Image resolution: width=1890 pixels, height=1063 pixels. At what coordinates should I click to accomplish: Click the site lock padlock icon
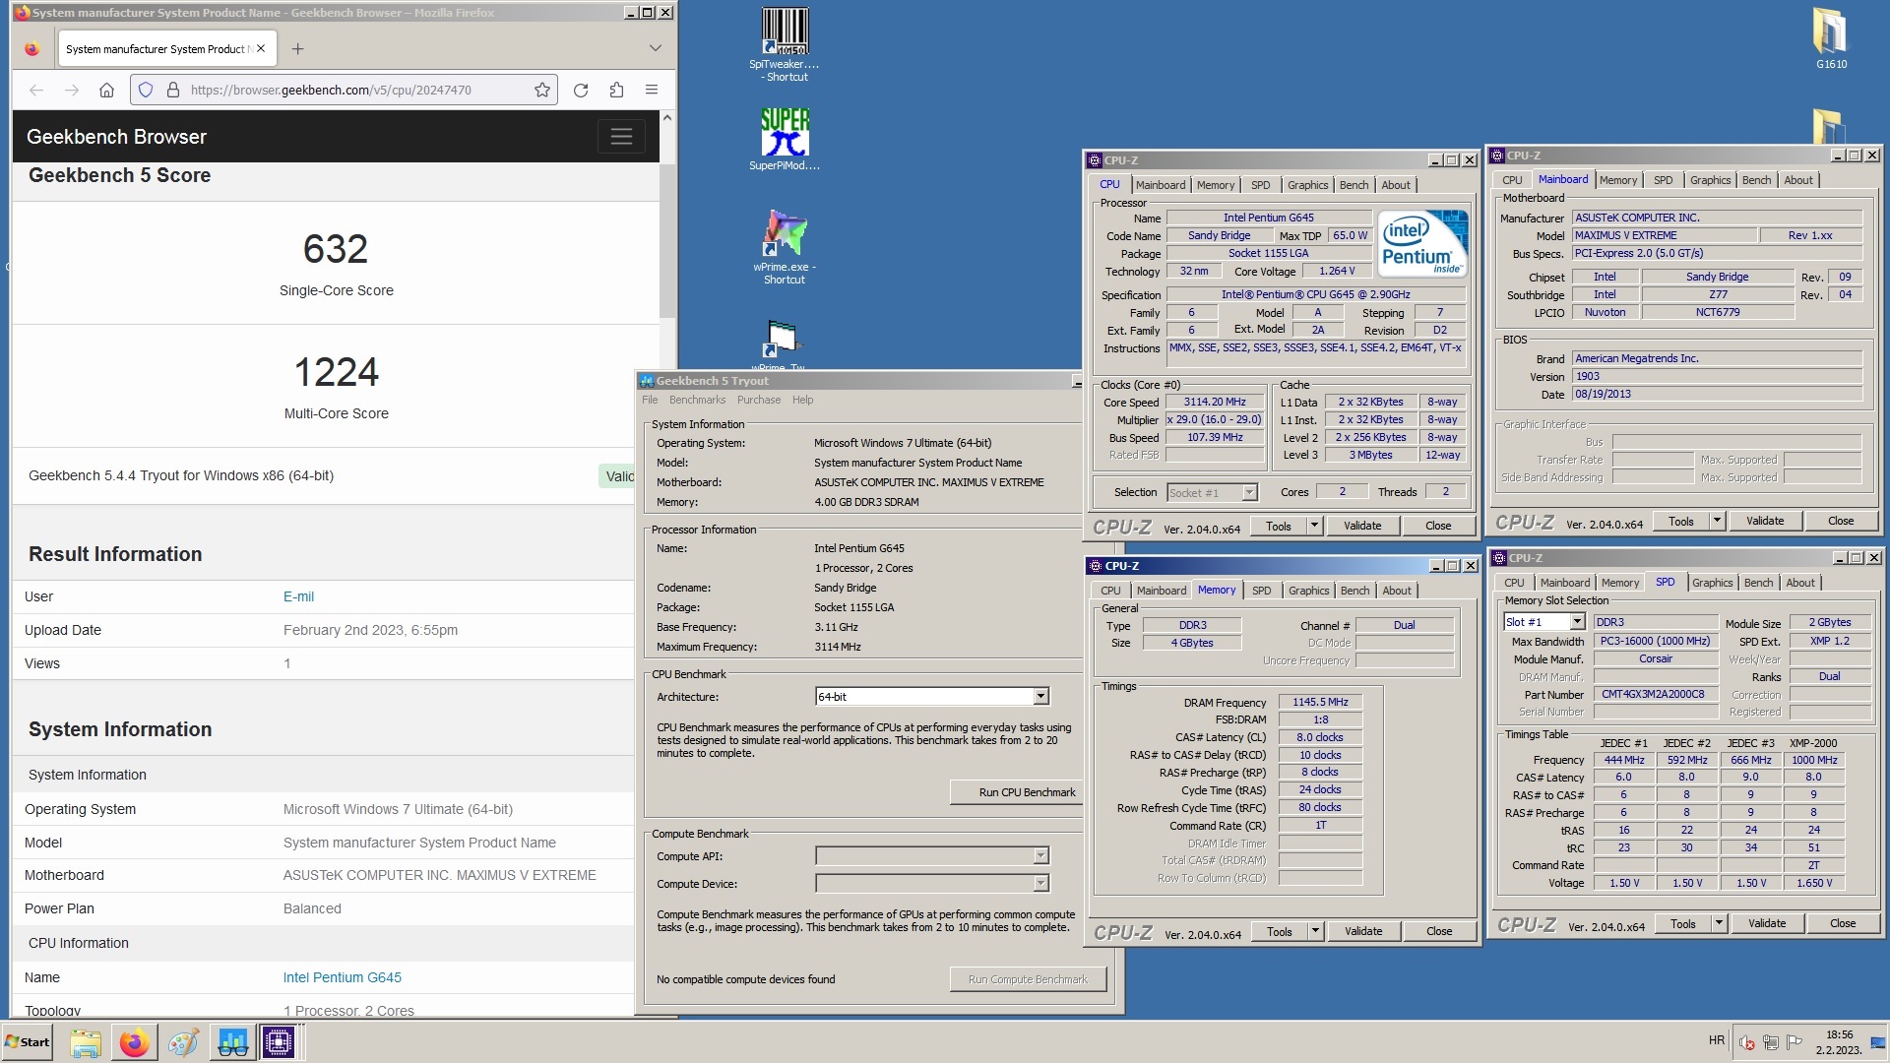click(x=173, y=90)
